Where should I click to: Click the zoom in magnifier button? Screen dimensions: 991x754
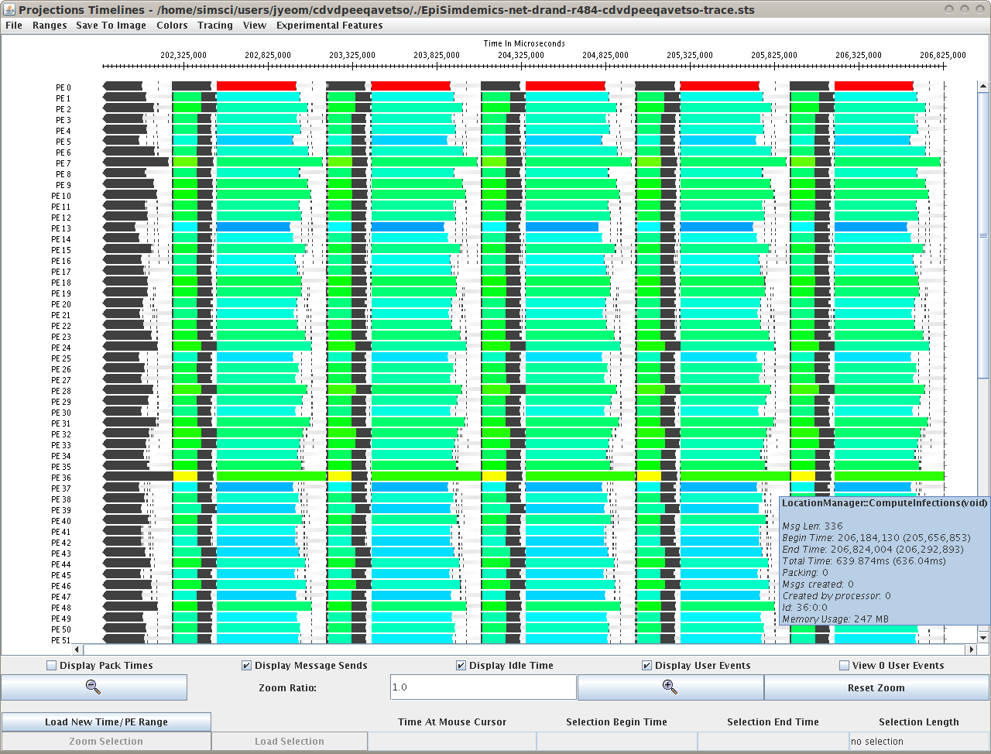(670, 687)
